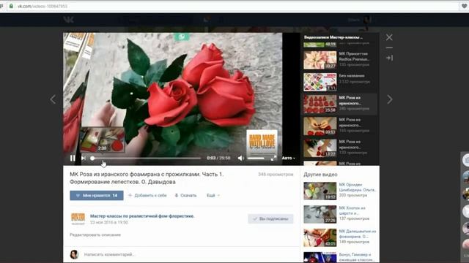This screenshot has height=263, width=469.
Task: Click the padlock site security icon
Action: pyautogui.click(x=11, y=6)
